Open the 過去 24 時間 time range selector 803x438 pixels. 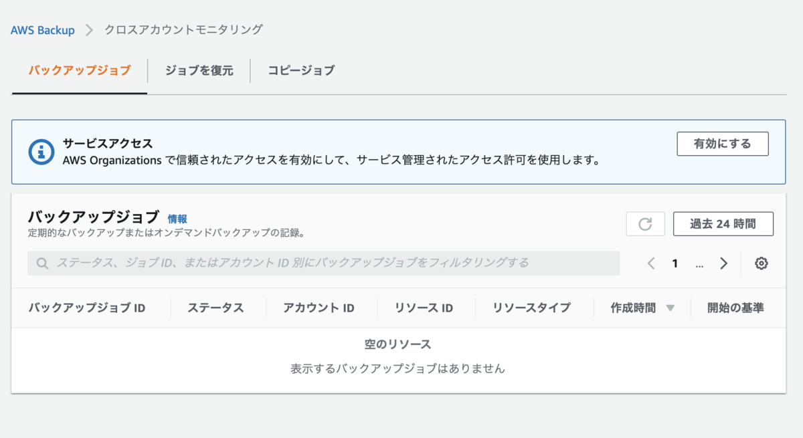723,224
